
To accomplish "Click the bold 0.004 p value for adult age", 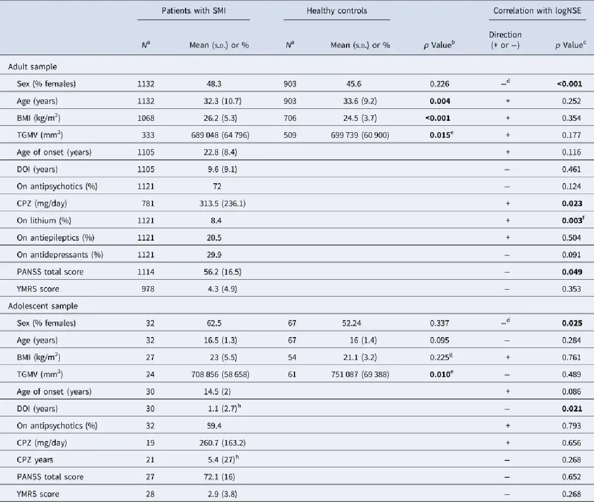I will coord(440,101).
